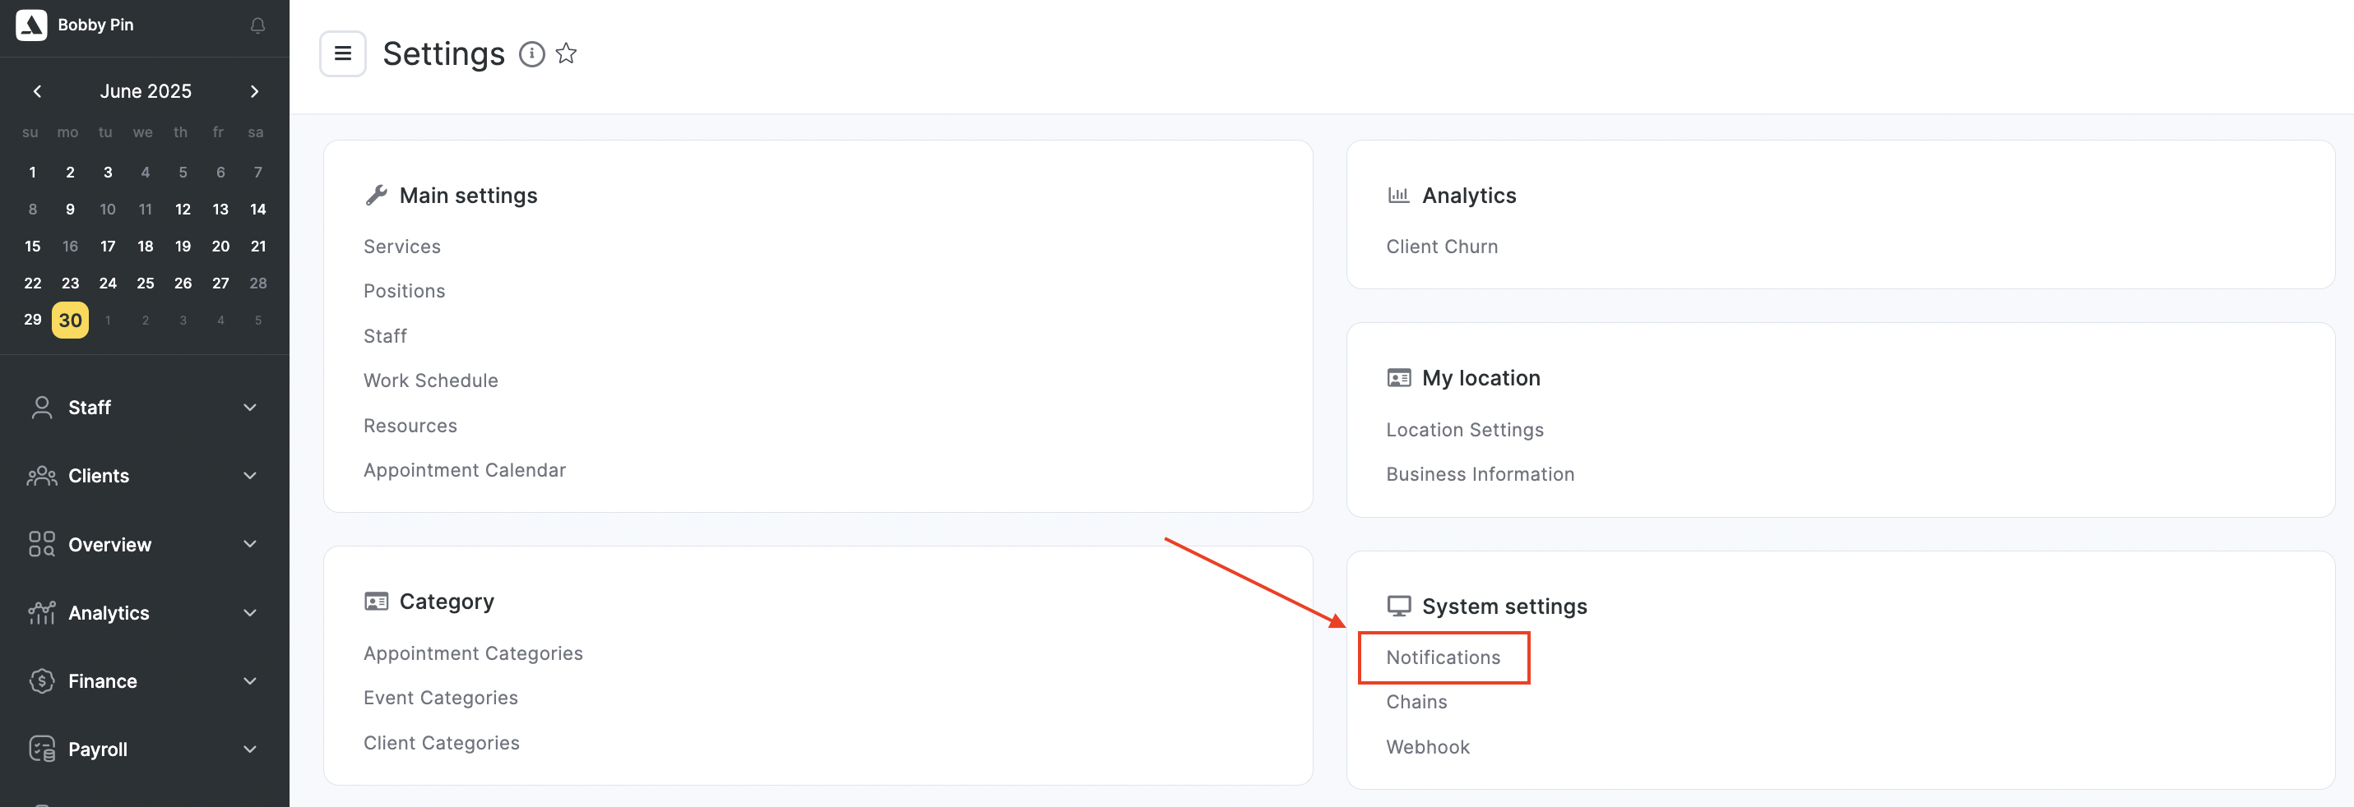The image size is (2354, 807).
Task: Click the Overview grid icon in sidebar
Action: tap(42, 544)
